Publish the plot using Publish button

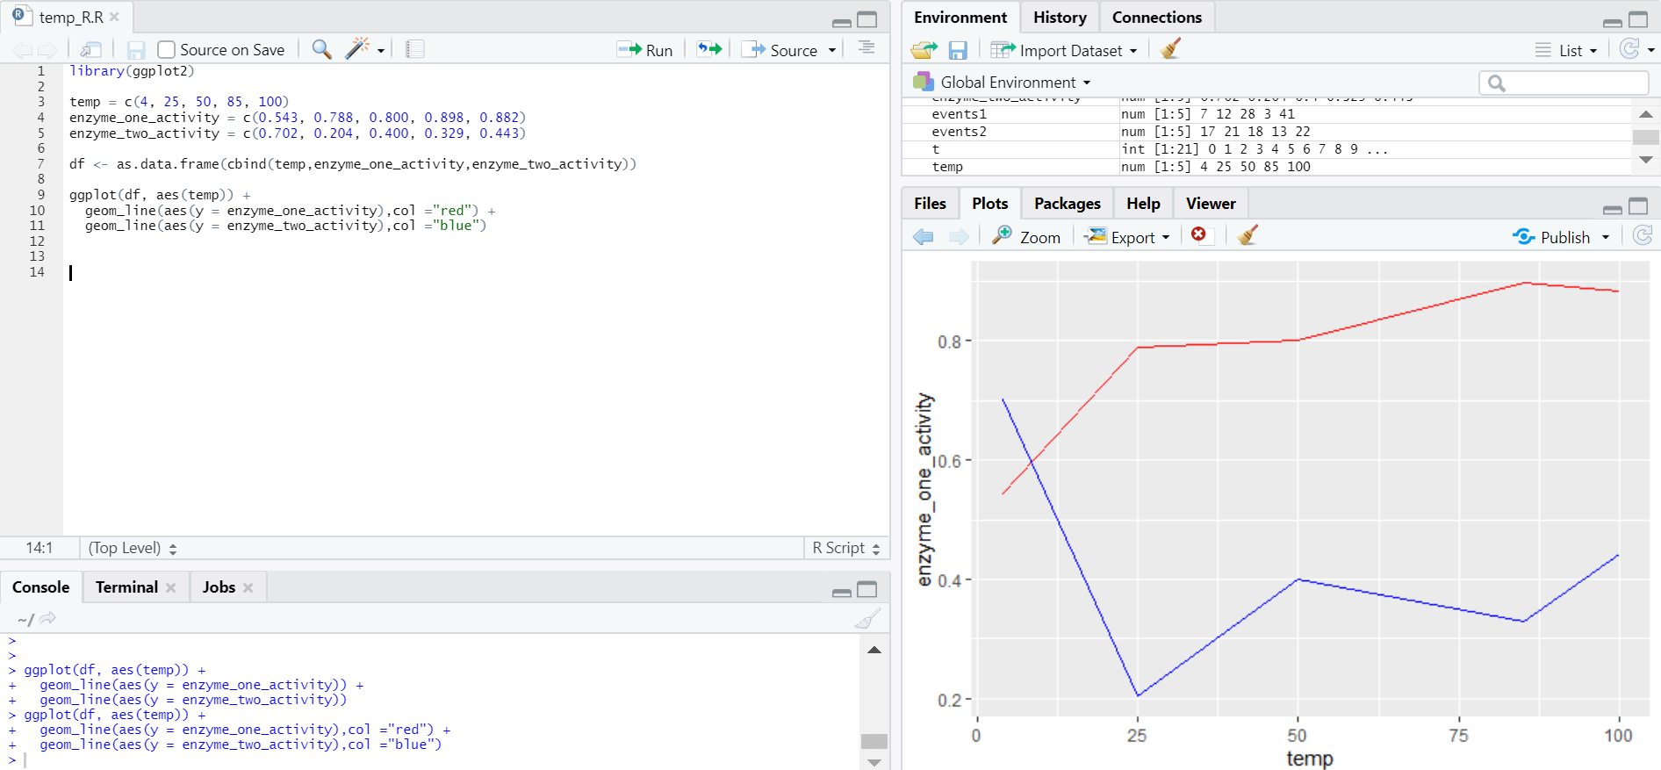tap(1551, 237)
